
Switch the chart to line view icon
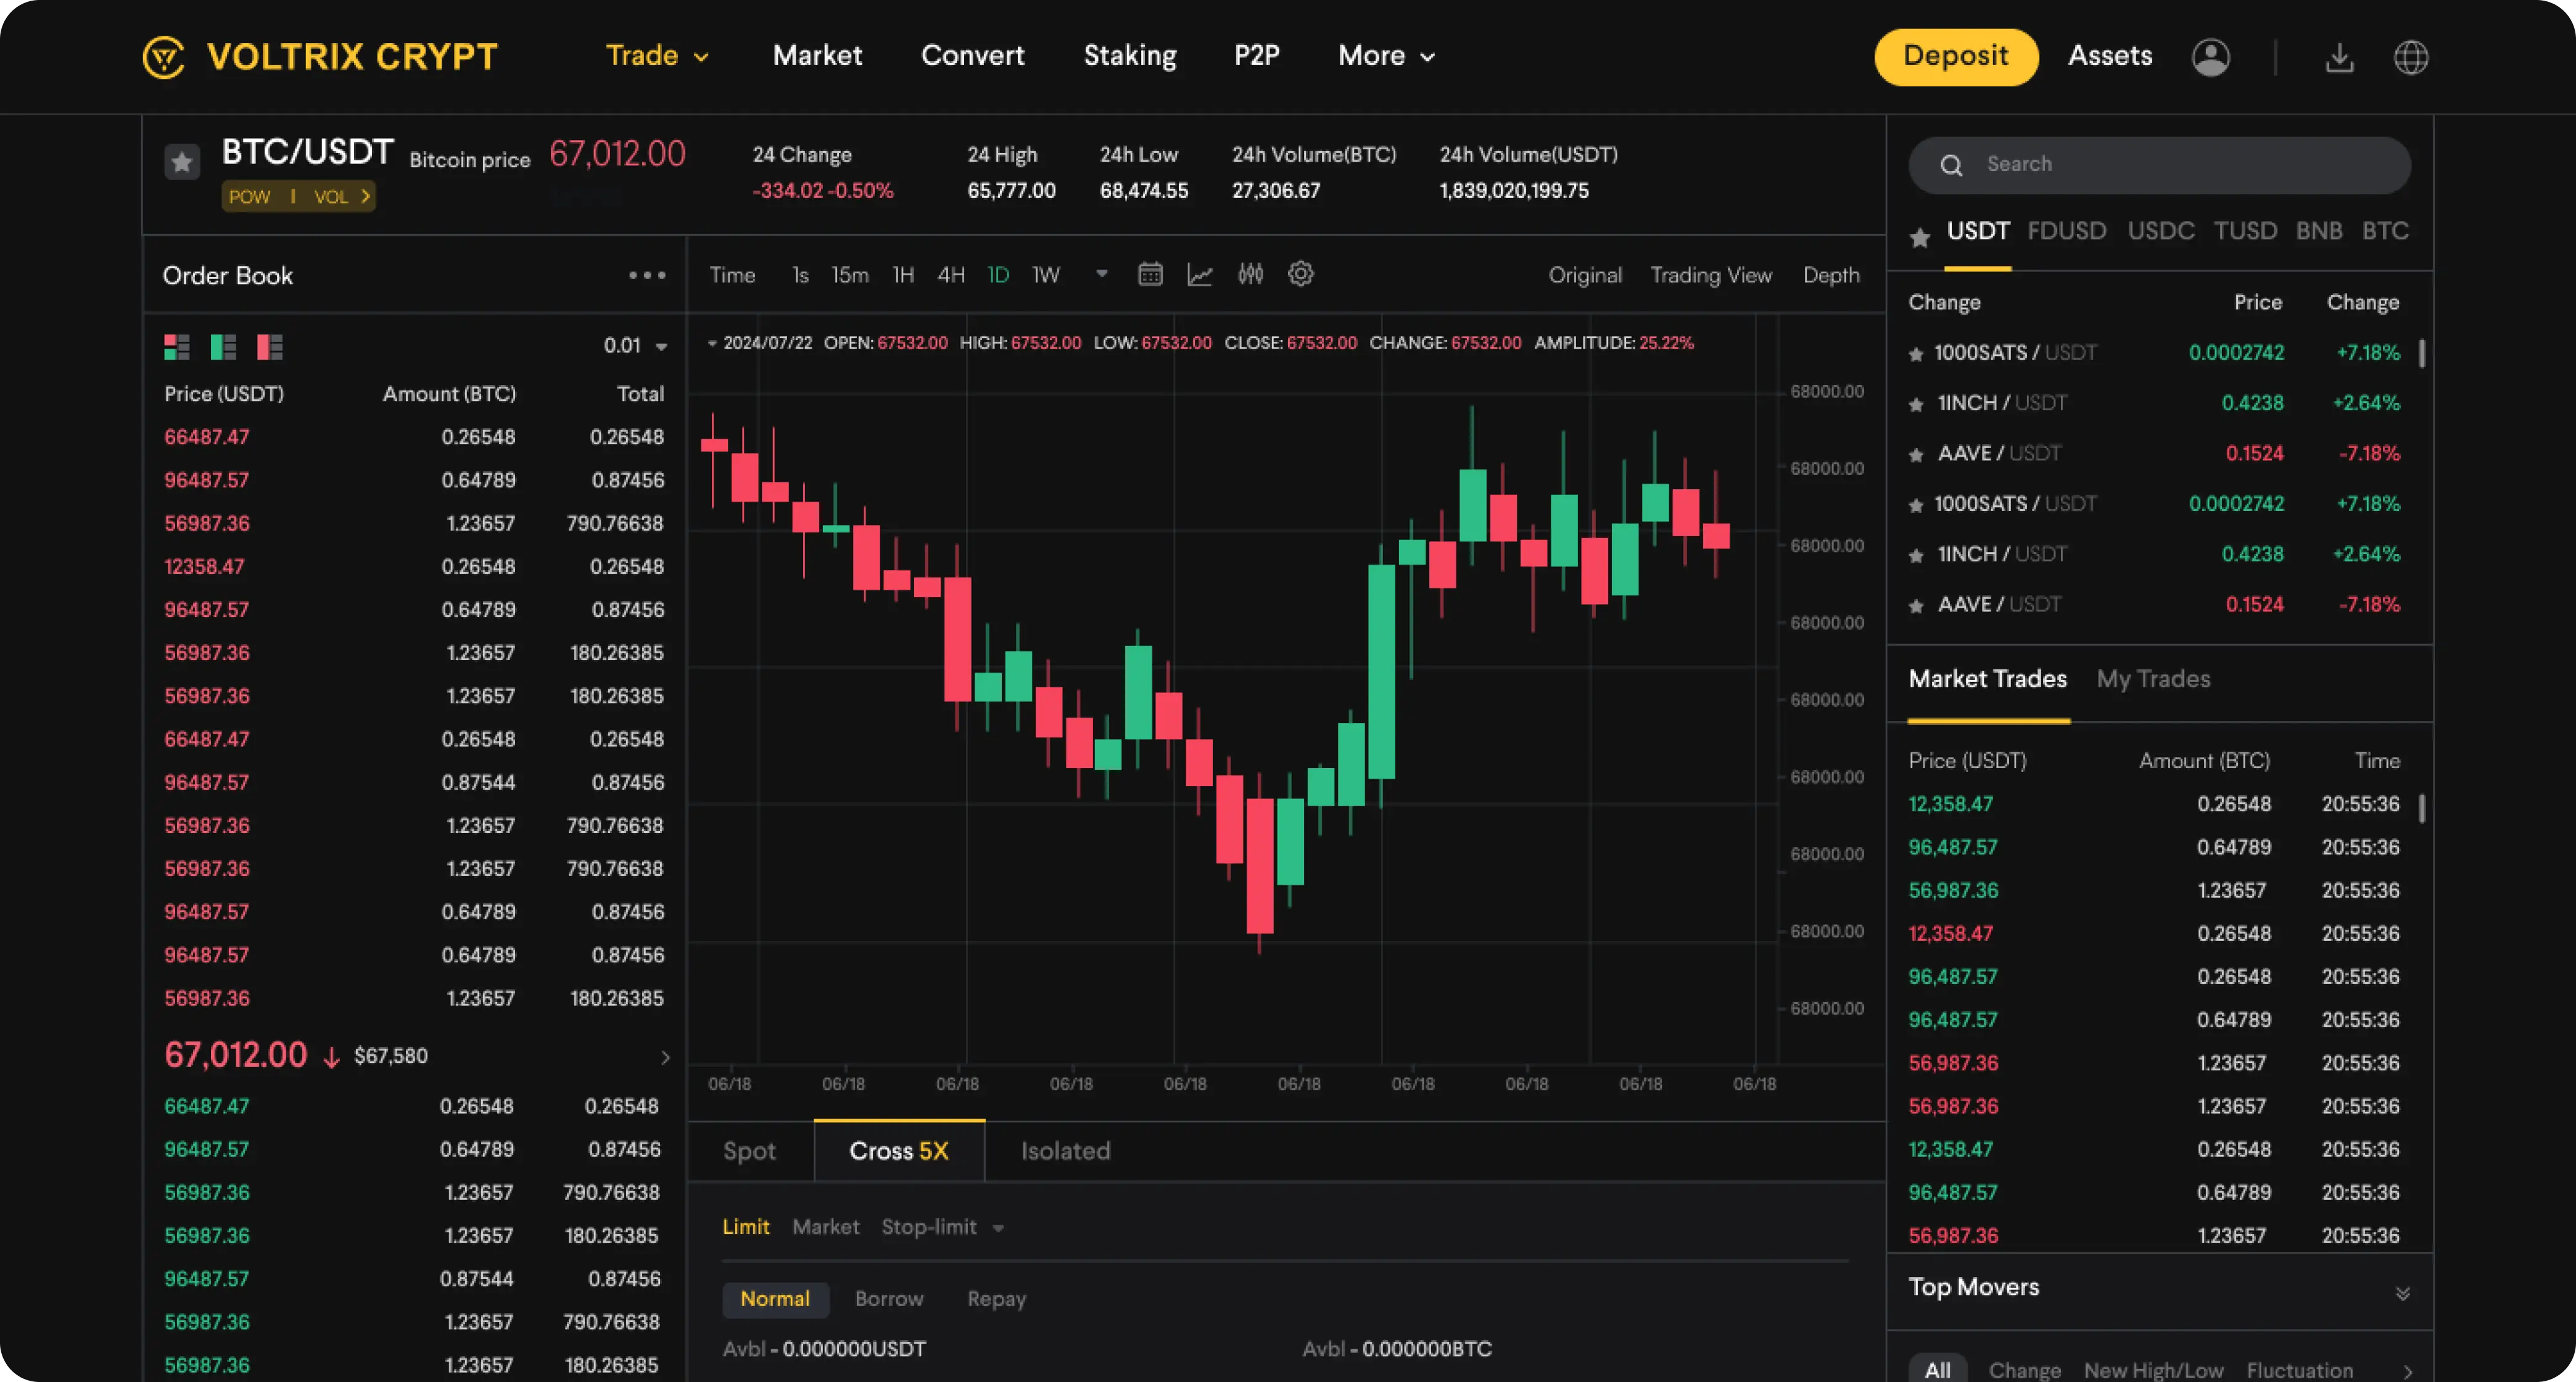tap(1200, 274)
